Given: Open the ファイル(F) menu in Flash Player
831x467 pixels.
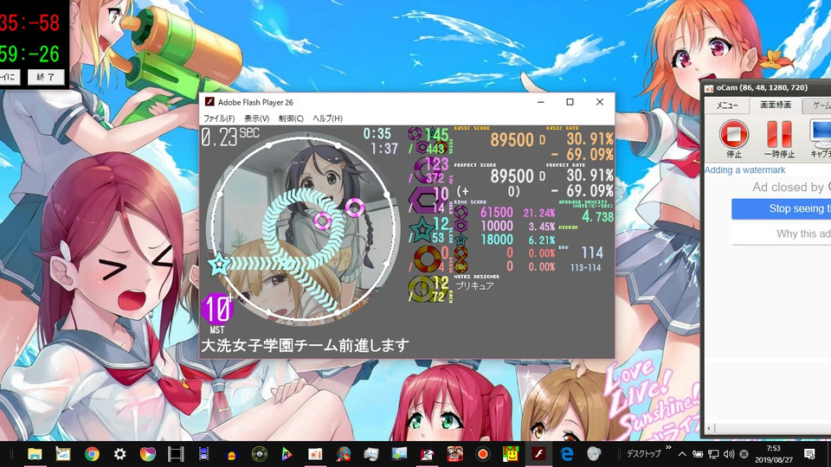Looking at the screenshot, I should (x=219, y=118).
